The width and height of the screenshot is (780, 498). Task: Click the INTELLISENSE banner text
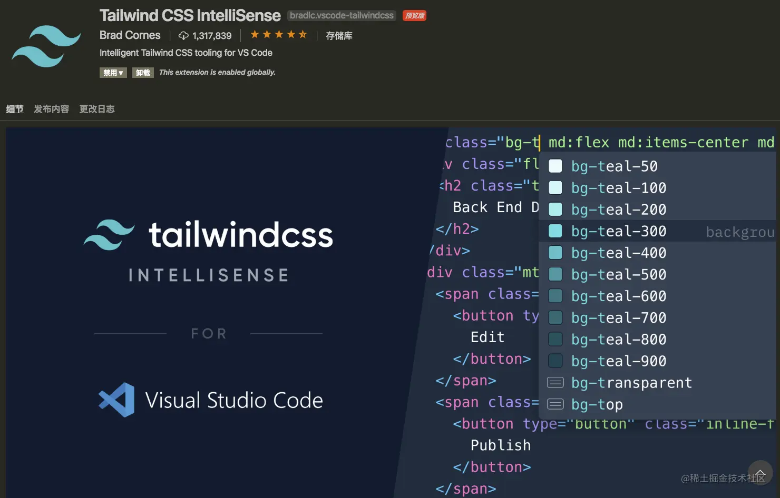coord(209,275)
